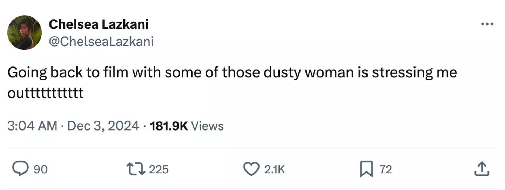This screenshot has height=190, width=505.
Task: Click the word 'outttttttttttt' in the tweet
Action: pyautogui.click(x=45, y=93)
